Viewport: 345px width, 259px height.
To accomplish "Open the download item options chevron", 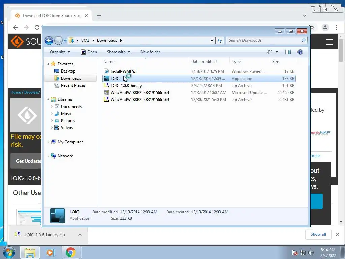I will (80, 235).
